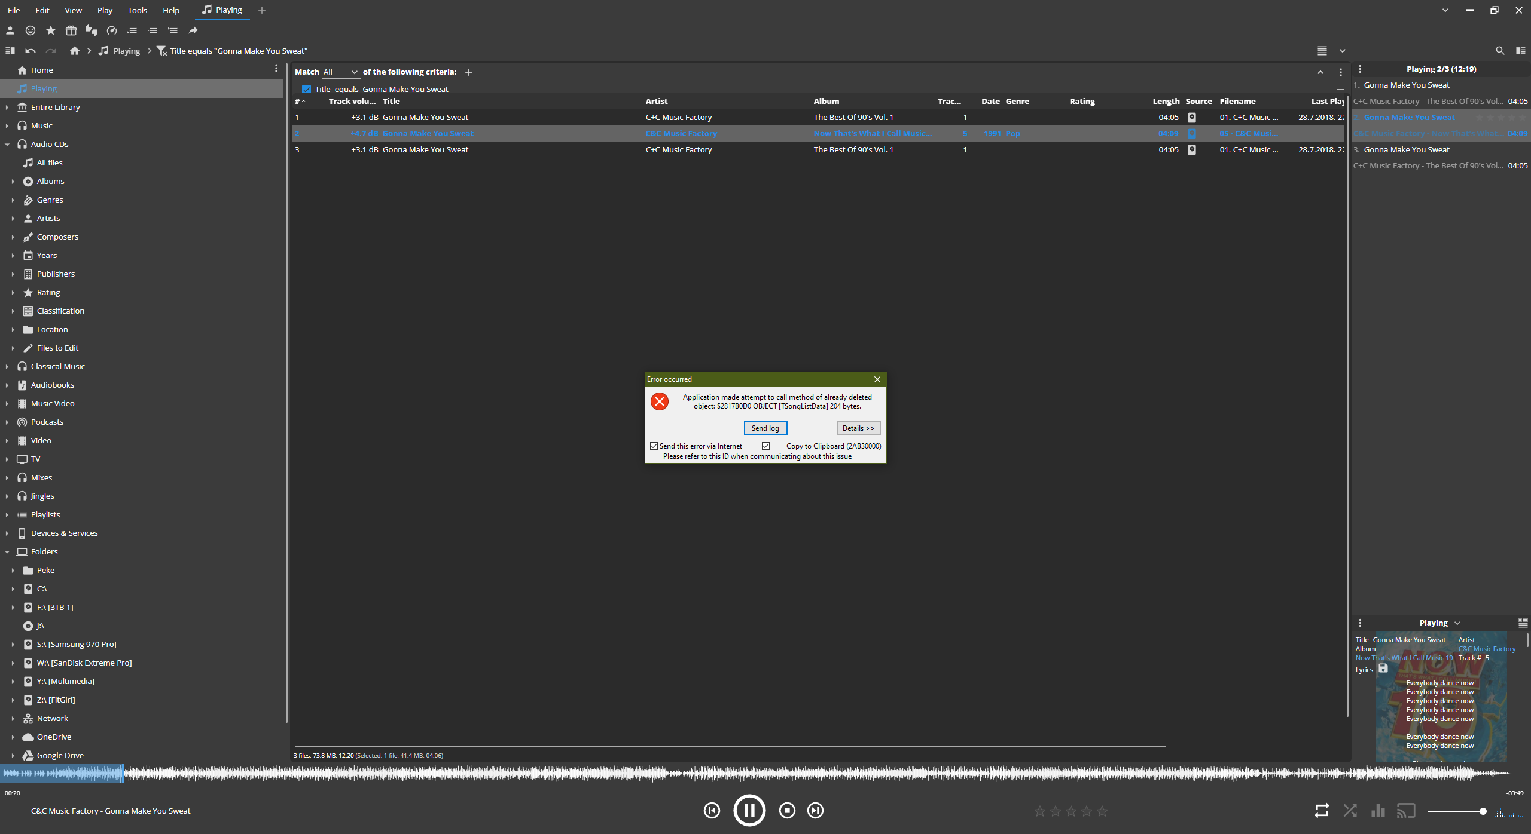Open the search magnifier icon

coord(1500,51)
